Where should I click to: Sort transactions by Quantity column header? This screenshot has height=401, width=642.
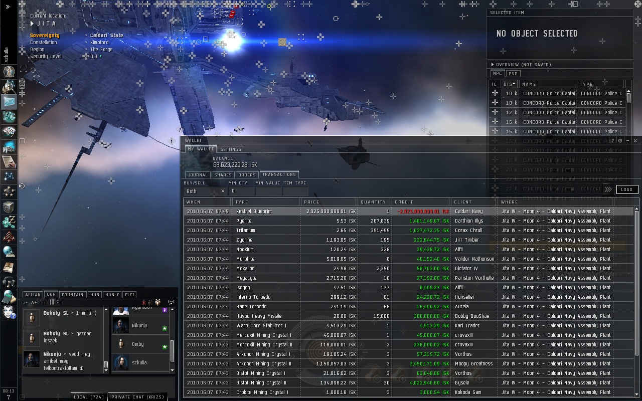click(374, 202)
